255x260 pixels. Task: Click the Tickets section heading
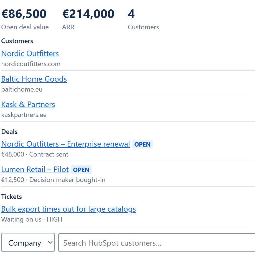[x=11, y=197]
